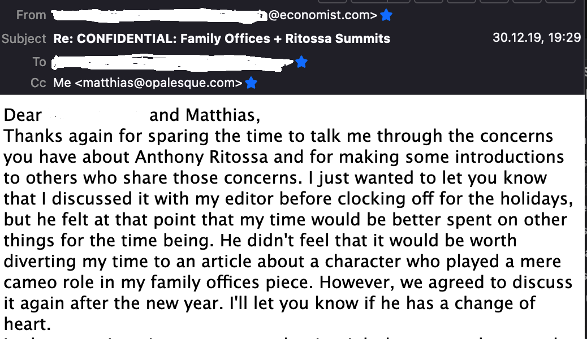This screenshot has height=339, width=587.
Task: Click the star beside the economist.com sender
Action: (386, 15)
